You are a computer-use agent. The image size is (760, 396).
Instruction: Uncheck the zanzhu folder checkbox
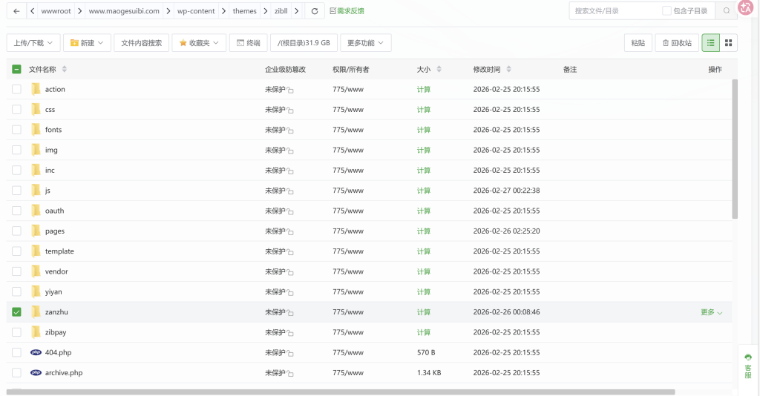tap(16, 311)
